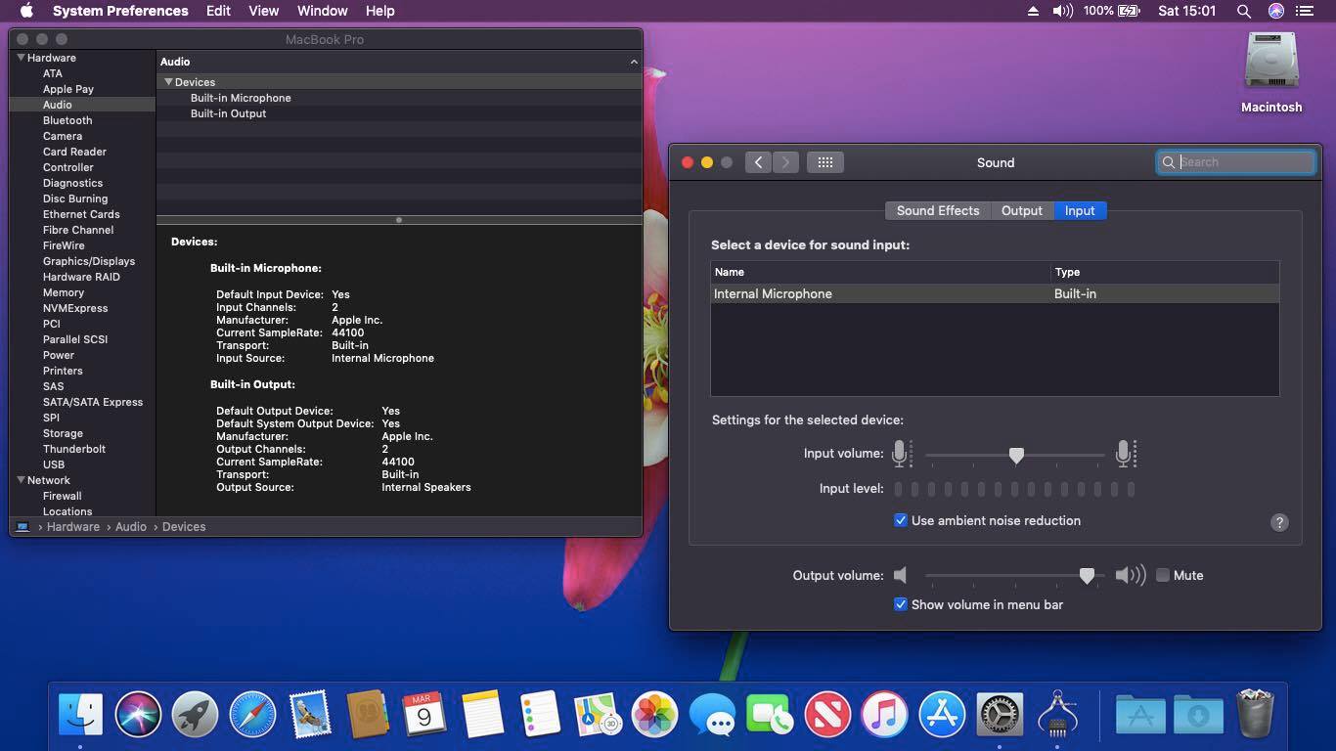This screenshot has width=1336, height=751.
Task: Select Bluetooth in the hardware list
Action: coord(67,120)
